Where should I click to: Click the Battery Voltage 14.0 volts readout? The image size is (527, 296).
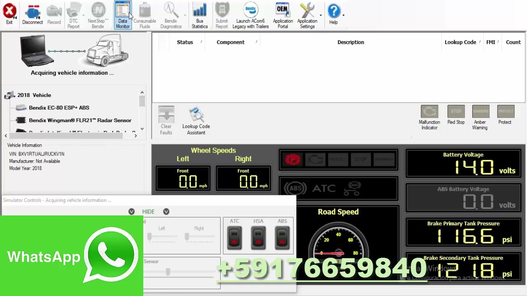(x=464, y=164)
